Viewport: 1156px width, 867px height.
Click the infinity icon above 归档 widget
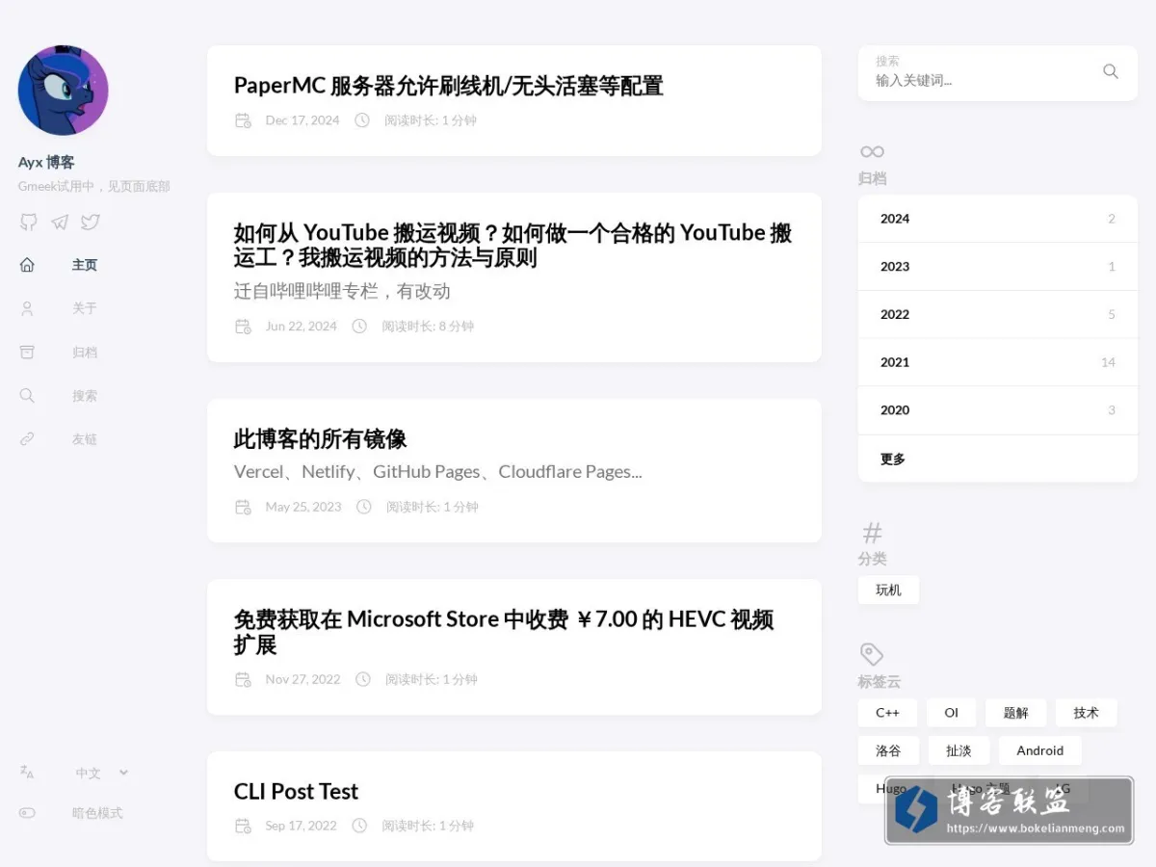tap(872, 151)
